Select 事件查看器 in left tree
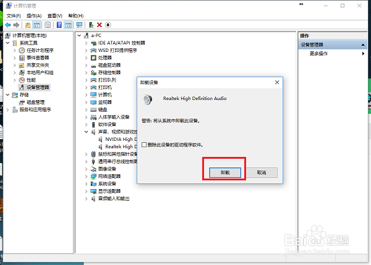This screenshot has width=371, height=265. pyautogui.click(x=38, y=57)
